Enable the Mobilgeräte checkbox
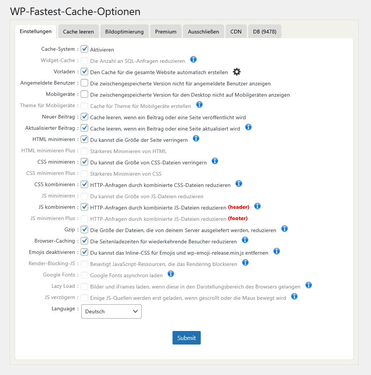This screenshot has width=371, height=375. pos(84,94)
